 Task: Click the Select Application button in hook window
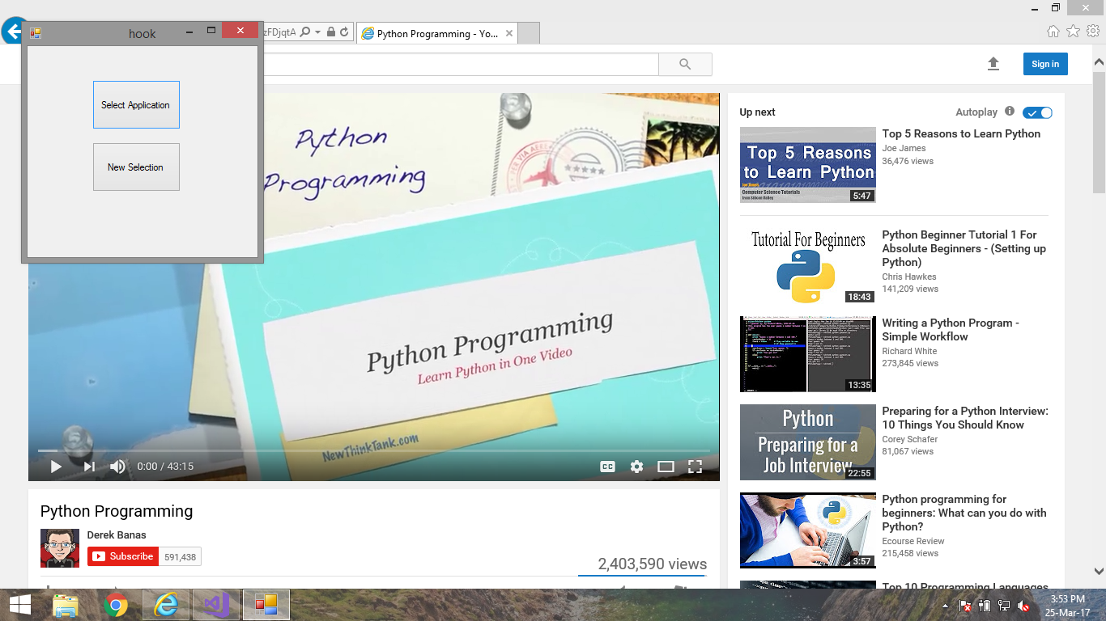pos(136,104)
